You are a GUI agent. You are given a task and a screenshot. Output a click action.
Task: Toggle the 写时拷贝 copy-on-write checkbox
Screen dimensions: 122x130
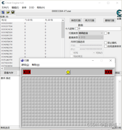[x=71, y=56]
